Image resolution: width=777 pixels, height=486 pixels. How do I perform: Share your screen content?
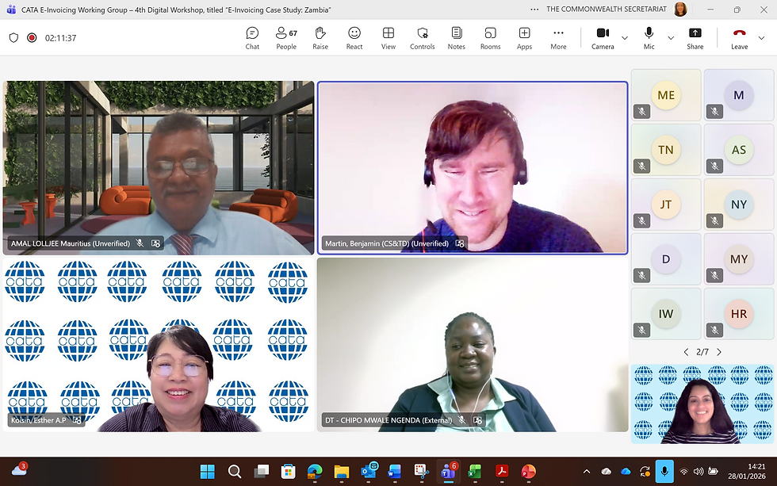point(695,38)
